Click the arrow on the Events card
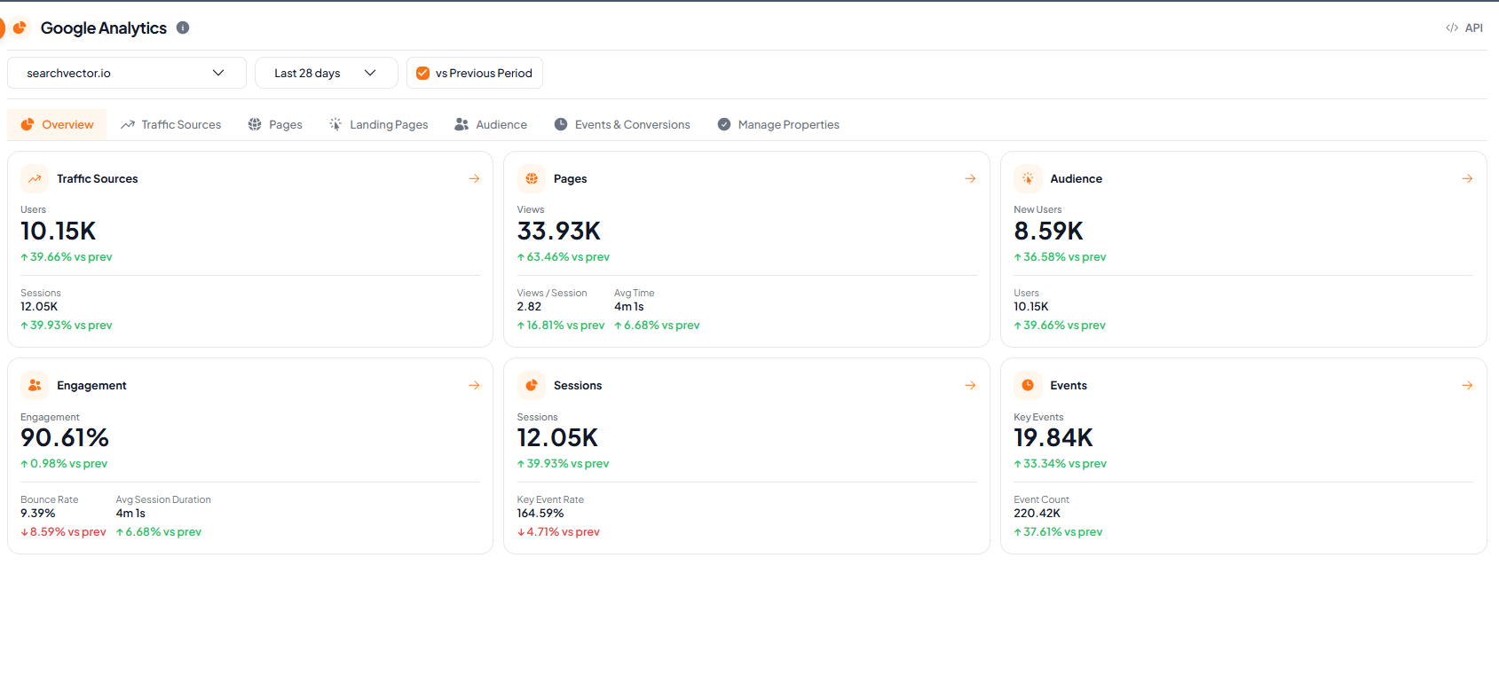1499x691 pixels. click(1467, 385)
